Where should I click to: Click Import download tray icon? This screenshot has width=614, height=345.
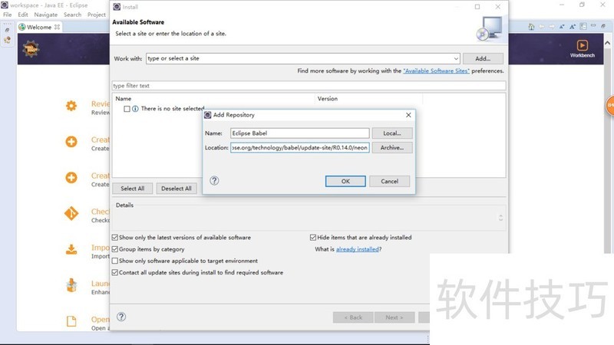click(71, 249)
